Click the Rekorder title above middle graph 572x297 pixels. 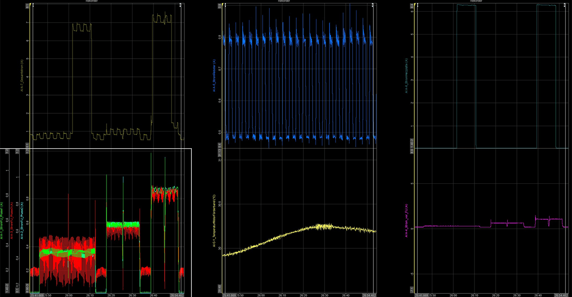tap(298, 1)
